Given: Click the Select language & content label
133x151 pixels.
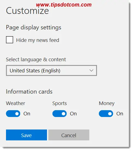Looking at the screenshot, I should tap(36, 60).
